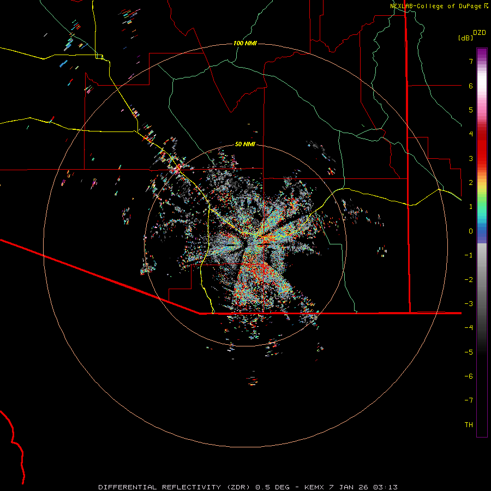Select the 1 dB tick on the color scale
Viewport: 491px width, 491px height.
[x=471, y=207]
